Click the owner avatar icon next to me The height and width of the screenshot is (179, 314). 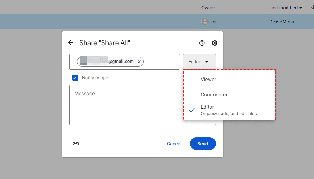click(x=205, y=22)
